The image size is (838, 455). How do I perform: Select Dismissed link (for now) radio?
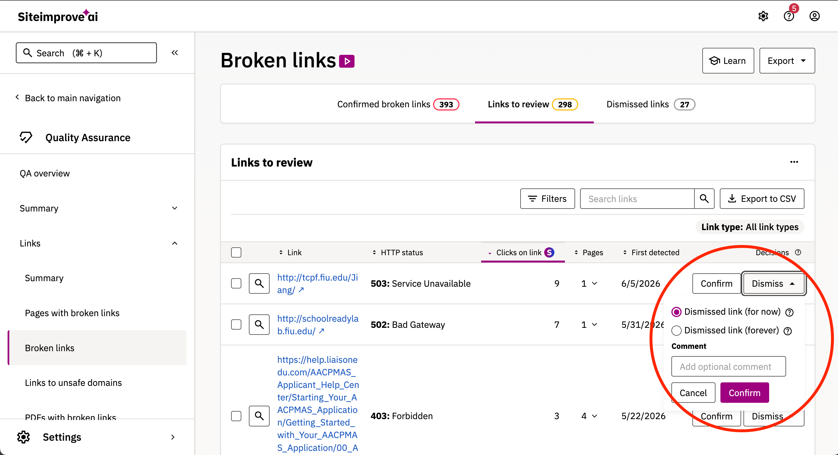coord(677,312)
